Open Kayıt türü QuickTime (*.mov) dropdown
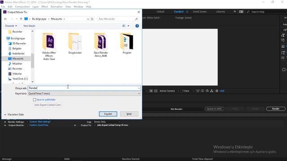Screen dimensions: 287x161 coord(84,93)
